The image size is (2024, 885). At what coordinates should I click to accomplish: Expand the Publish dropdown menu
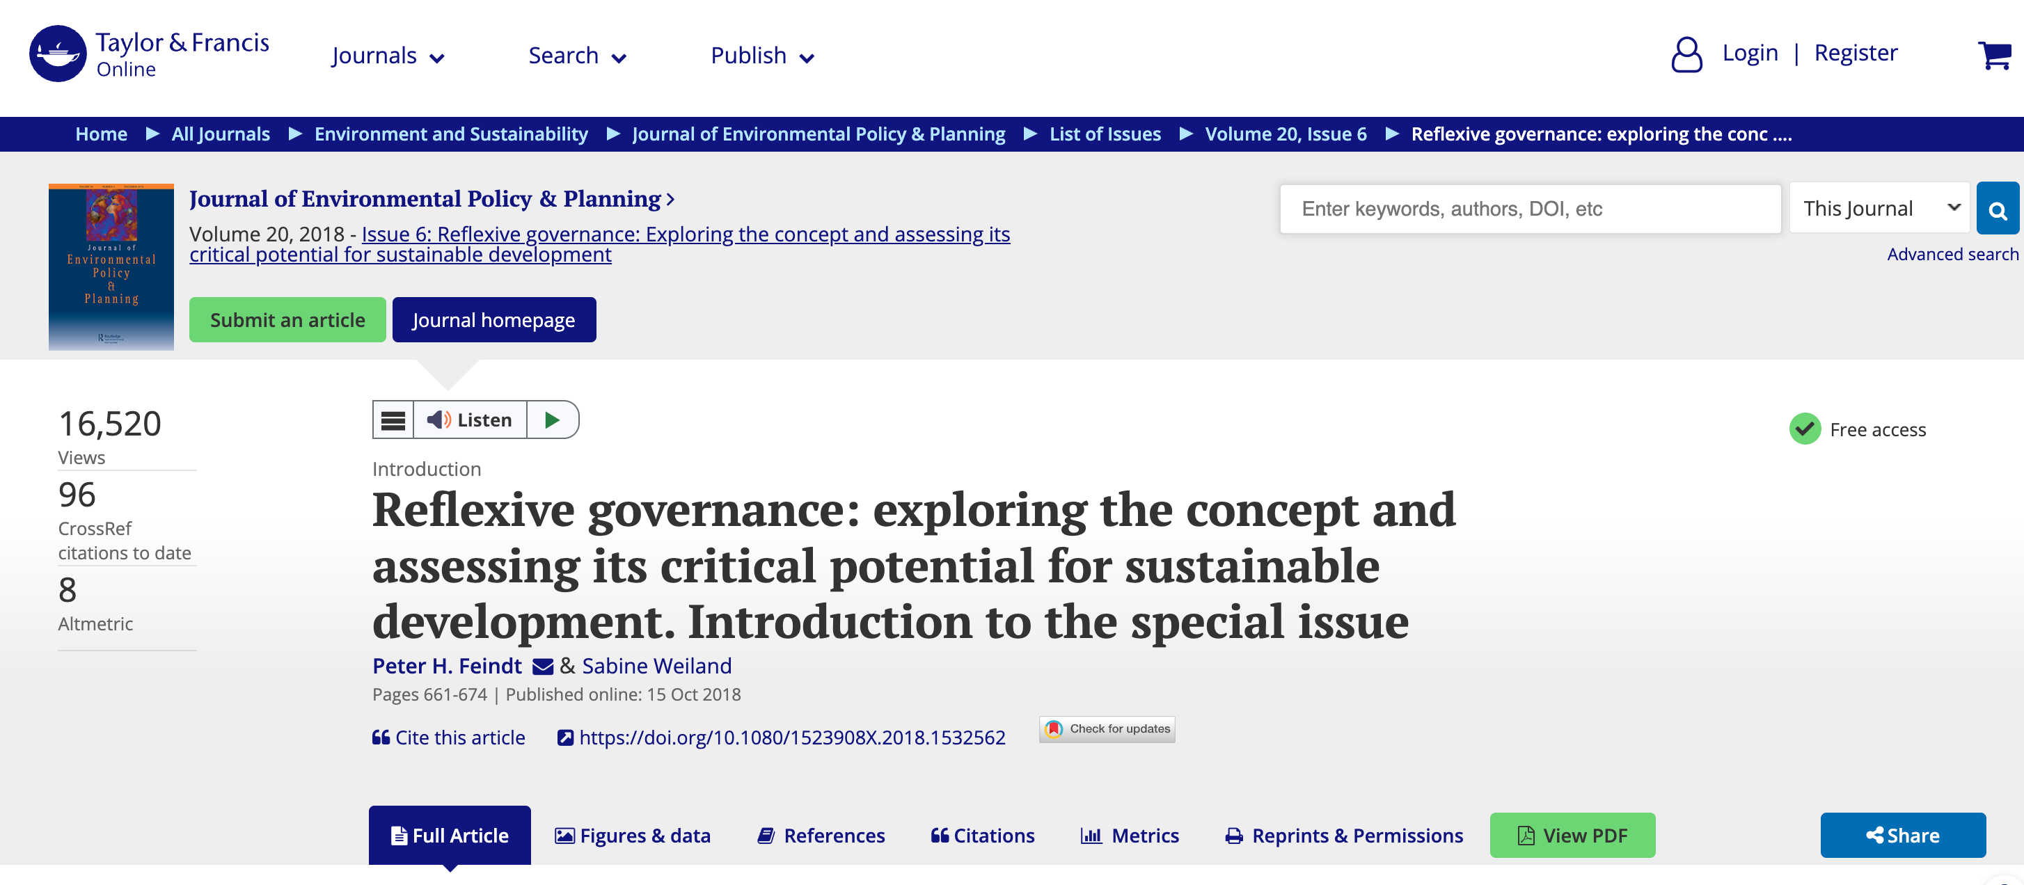(761, 56)
